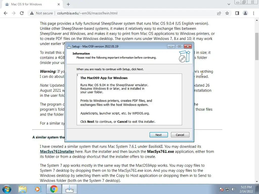This screenshot has height=194, width=259.
Task: Bookmark this page with the star icon
Action: pyautogui.click(x=227, y=13)
